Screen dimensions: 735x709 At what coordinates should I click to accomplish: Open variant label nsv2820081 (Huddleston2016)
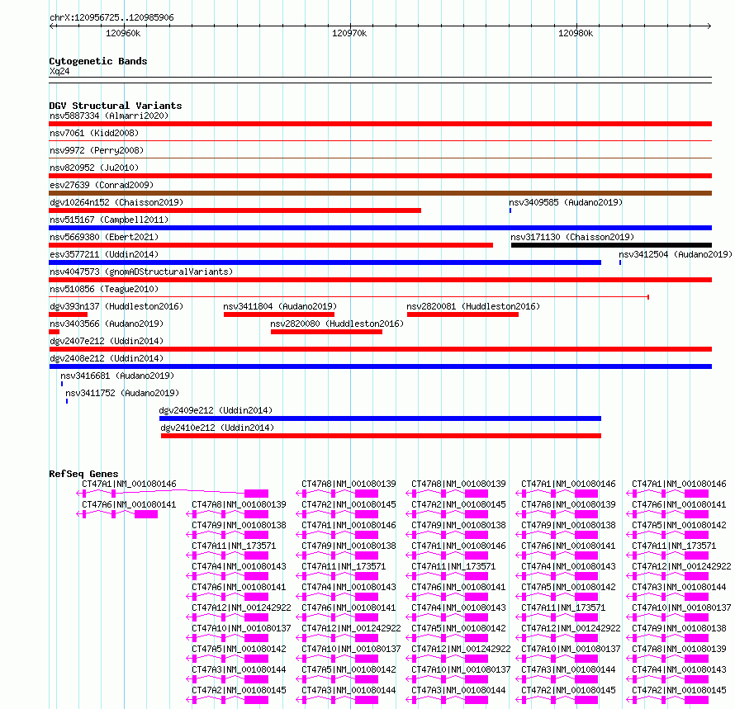coord(473,306)
